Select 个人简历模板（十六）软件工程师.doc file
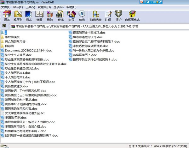Viewport: 189px width, 148px height. click(28, 82)
